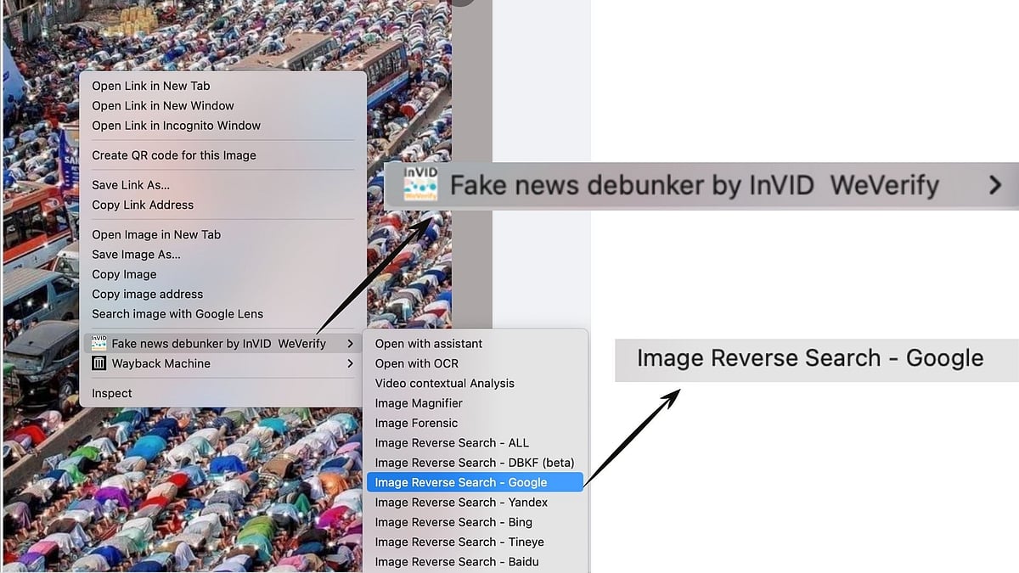Screen dimensions: 1019x573
Task: Open link in new tab
Action: pos(149,86)
